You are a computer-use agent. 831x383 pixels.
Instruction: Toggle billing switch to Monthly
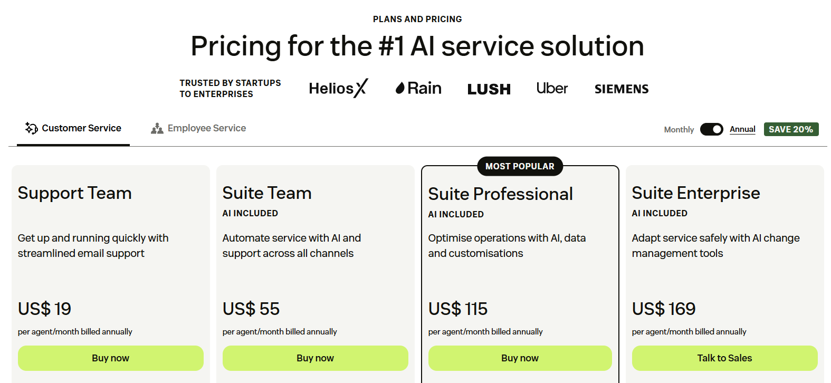click(x=712, y=129)
